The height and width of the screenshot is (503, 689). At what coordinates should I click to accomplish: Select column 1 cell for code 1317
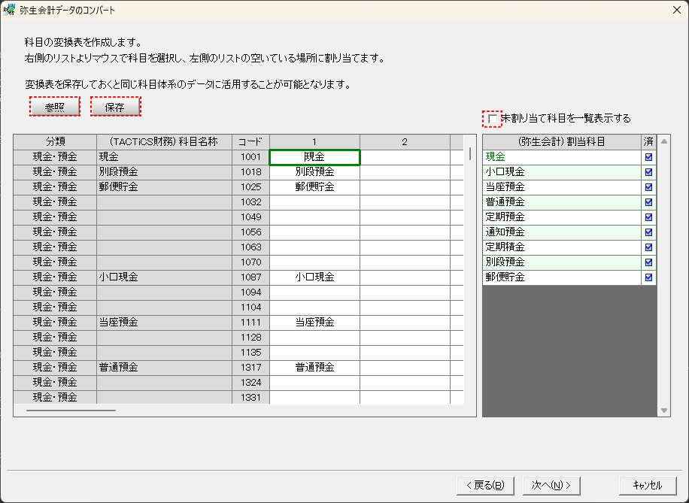tap(314, 367)
